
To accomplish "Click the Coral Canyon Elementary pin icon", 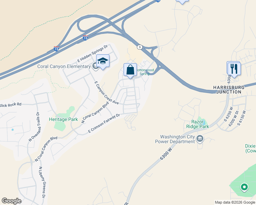I will point(95,66).
